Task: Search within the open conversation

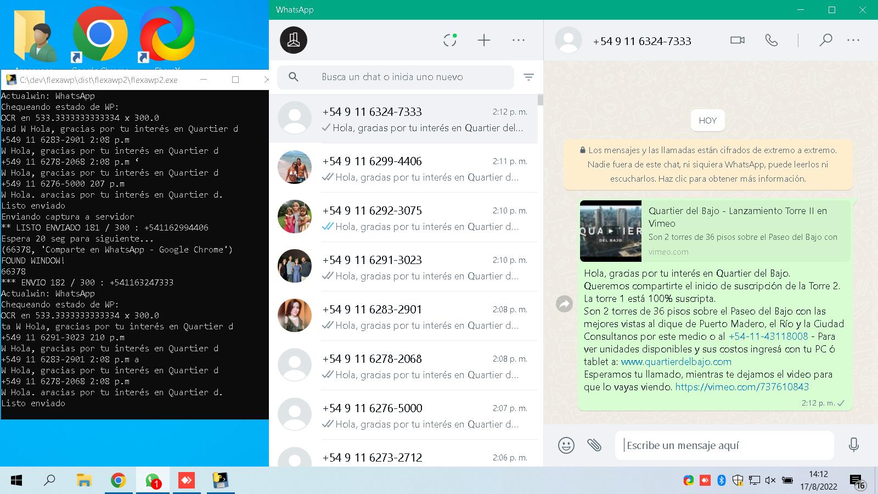Action: click(826, 40)
